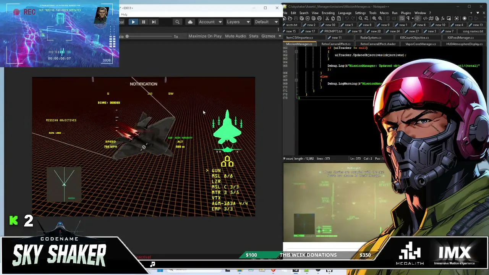489x275 pixels.
Task: Open the Default layout dropdown
Action: point(266,22)
